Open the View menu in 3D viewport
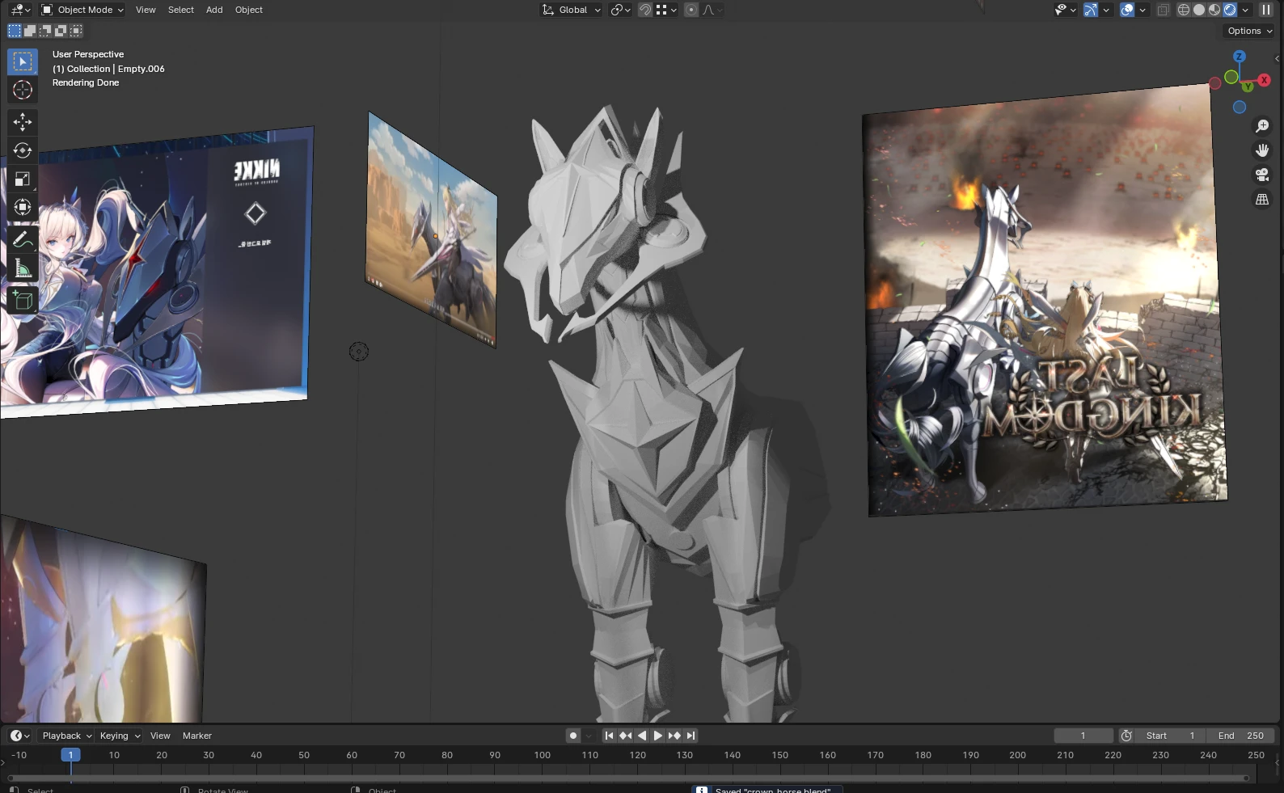 (x=146, y=10)
